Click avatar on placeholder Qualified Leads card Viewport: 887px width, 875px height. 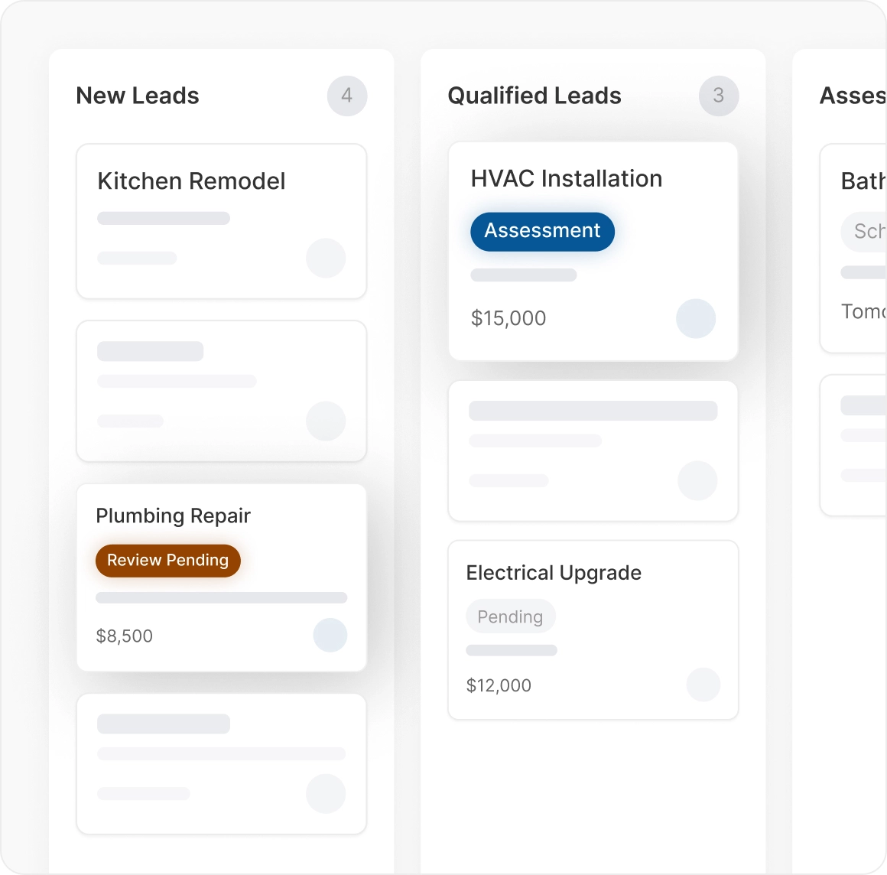click(697, 480)
